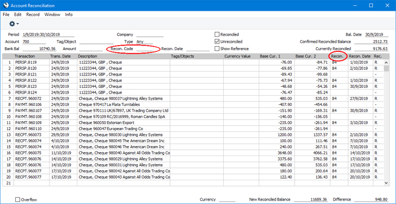Image resolution: width=396 pixels, height=204 pixels.
Task: Enable the Show Reference checkbox
Action: click(217, 48)
